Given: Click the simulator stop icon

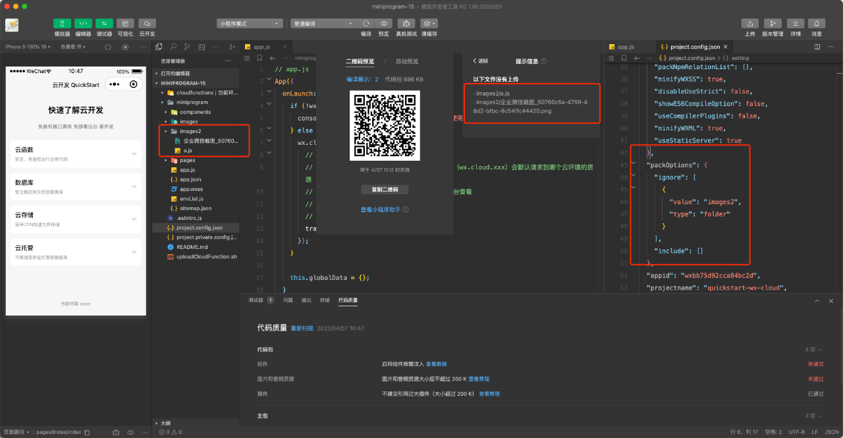Looking at the screenshot, I should (124, 47).
